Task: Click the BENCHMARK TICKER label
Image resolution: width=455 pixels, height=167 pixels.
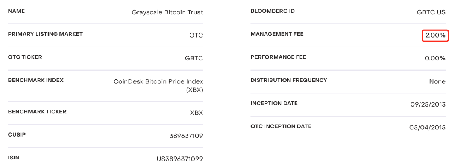Action: 37,111
